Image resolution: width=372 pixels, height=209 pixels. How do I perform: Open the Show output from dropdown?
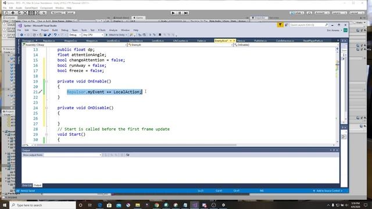(x=73, y=155)
